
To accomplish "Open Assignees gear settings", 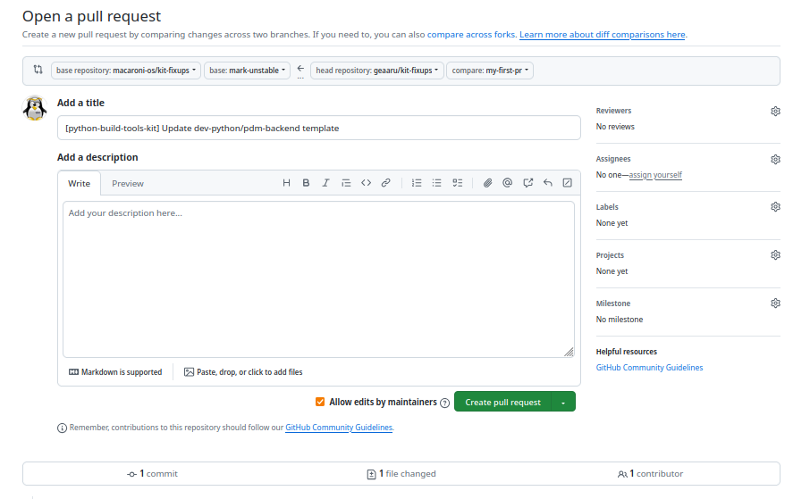I will pyautogui.click(x=775, y=160).
